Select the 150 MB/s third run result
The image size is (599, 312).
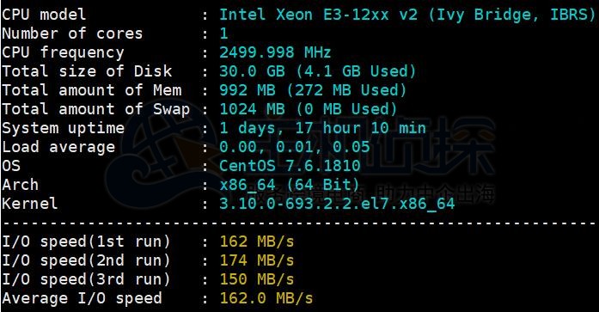click(x=257, y=279)
